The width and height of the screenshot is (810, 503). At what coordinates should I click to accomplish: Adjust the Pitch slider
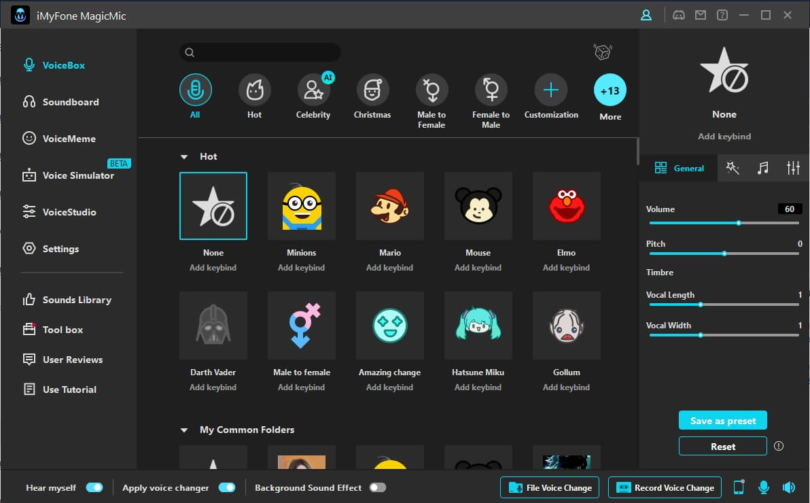pos(724,254)
